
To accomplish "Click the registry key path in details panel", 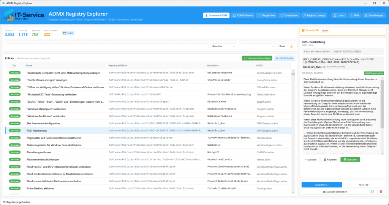I will click(338, 60).
